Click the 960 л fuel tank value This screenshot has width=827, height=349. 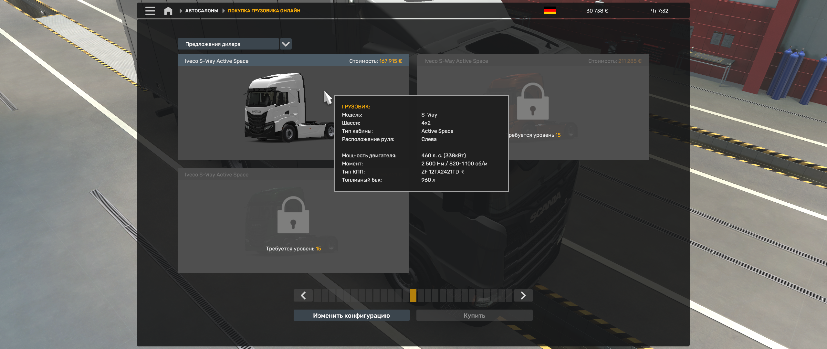click(x=428, y=180)
